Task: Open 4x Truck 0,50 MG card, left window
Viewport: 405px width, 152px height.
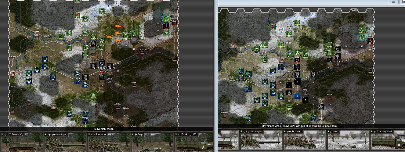Action: 194,142
